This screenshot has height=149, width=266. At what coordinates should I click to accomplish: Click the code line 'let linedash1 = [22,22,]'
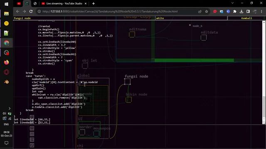pos(32,123)
